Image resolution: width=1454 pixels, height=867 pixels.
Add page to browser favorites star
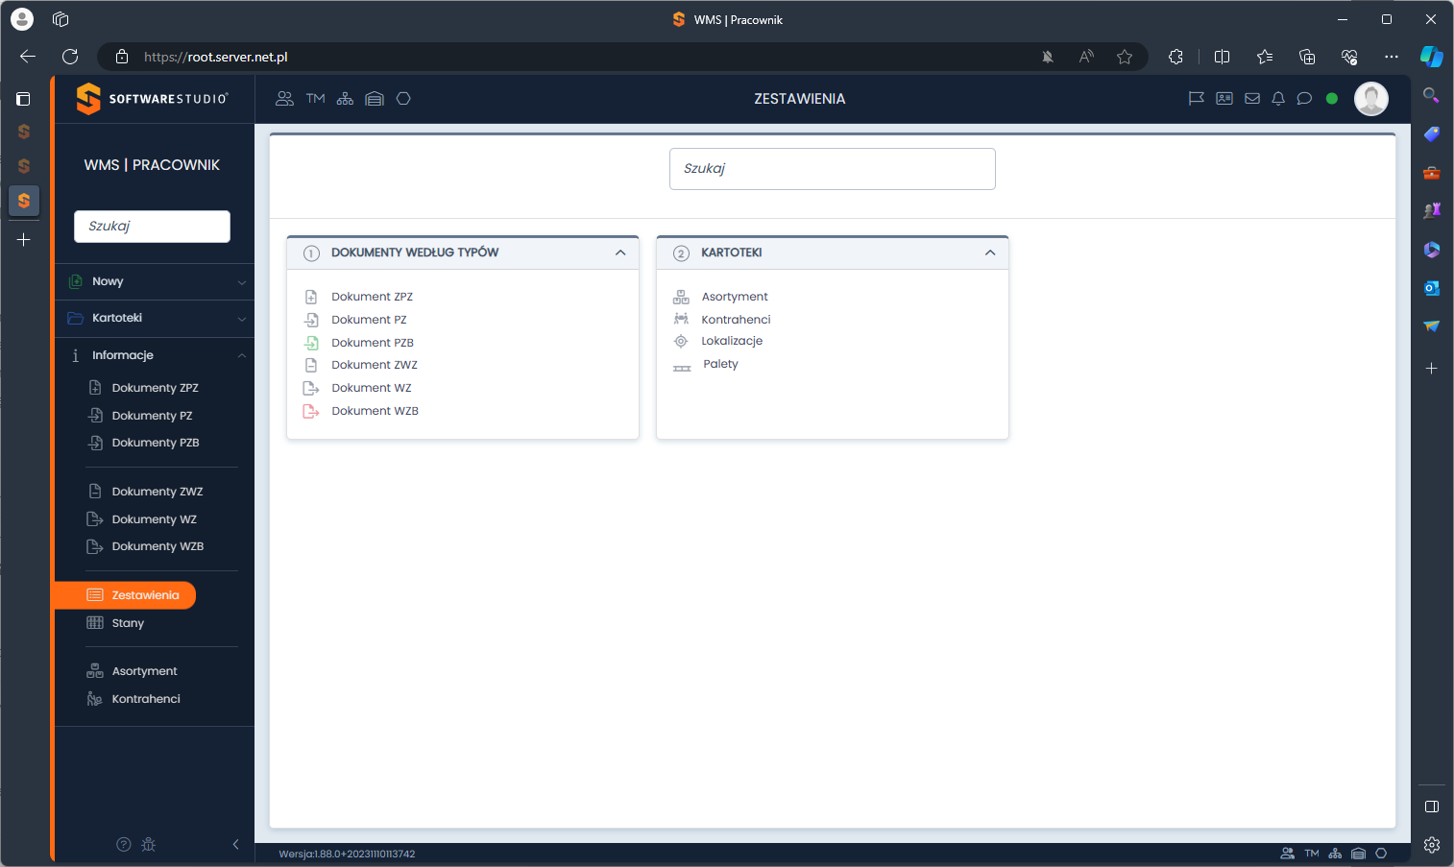tap(1125, 57)
